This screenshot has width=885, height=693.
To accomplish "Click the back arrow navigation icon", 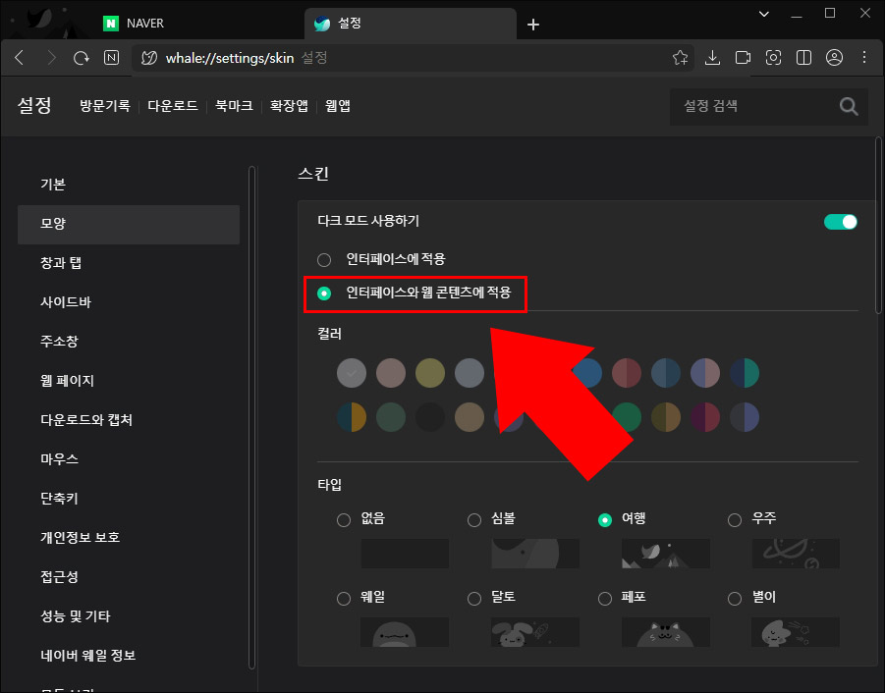I will (19, 57).
